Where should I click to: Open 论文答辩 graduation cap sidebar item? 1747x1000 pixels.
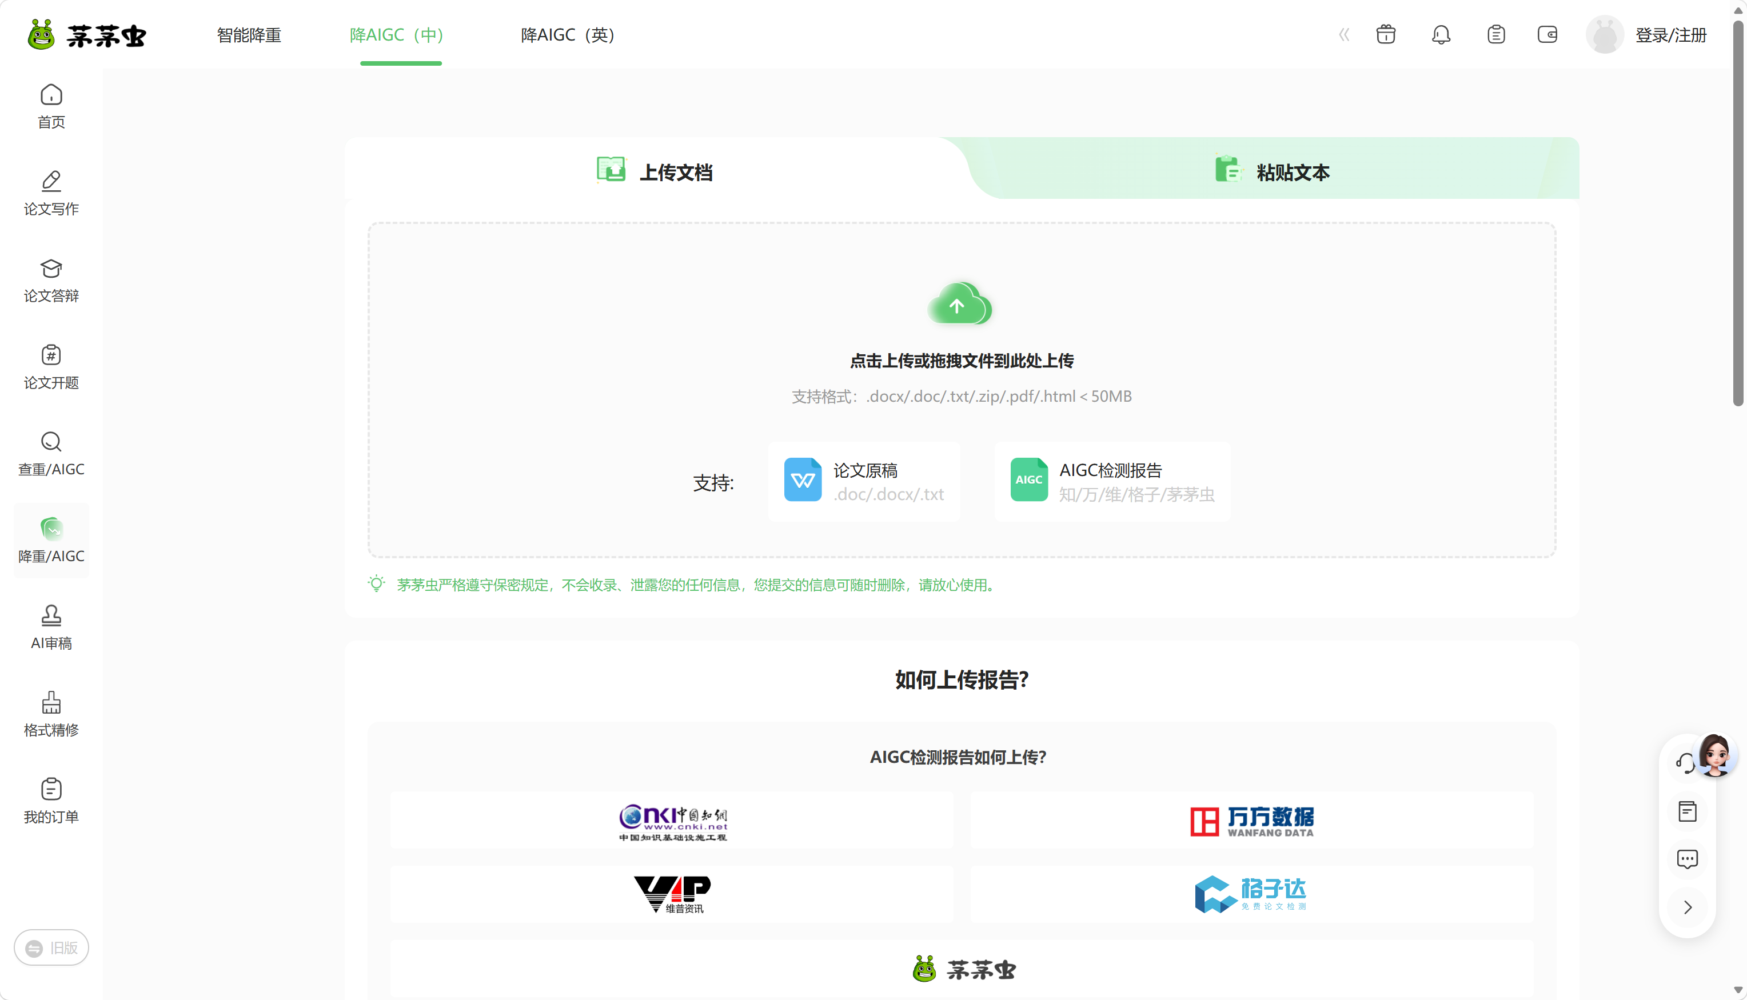point(51,280)
